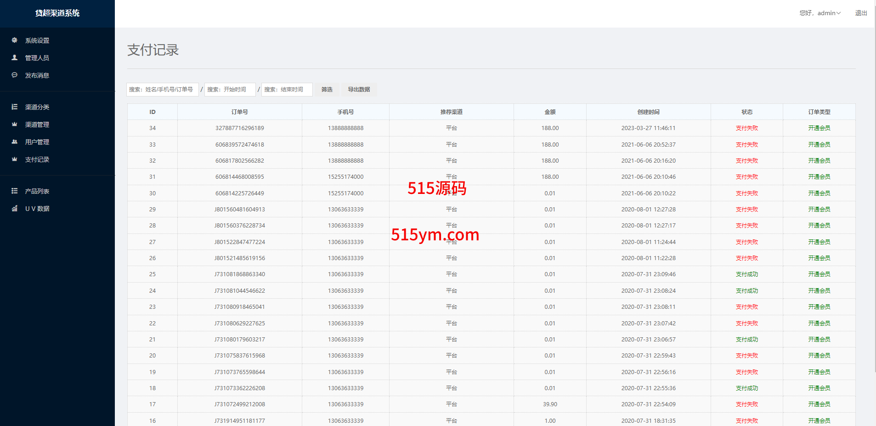Click the list icon beside 产品列表
This screenshot has width=876, height=426.
click(x=14, y=191)
